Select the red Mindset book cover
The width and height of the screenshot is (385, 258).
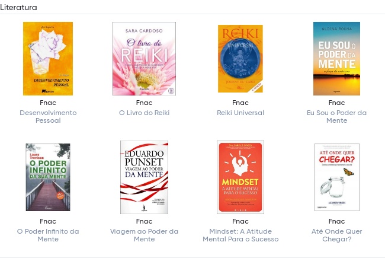pos(240,177)
